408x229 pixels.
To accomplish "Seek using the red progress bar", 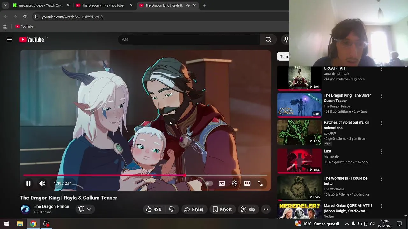I will [x=145, y=175].
